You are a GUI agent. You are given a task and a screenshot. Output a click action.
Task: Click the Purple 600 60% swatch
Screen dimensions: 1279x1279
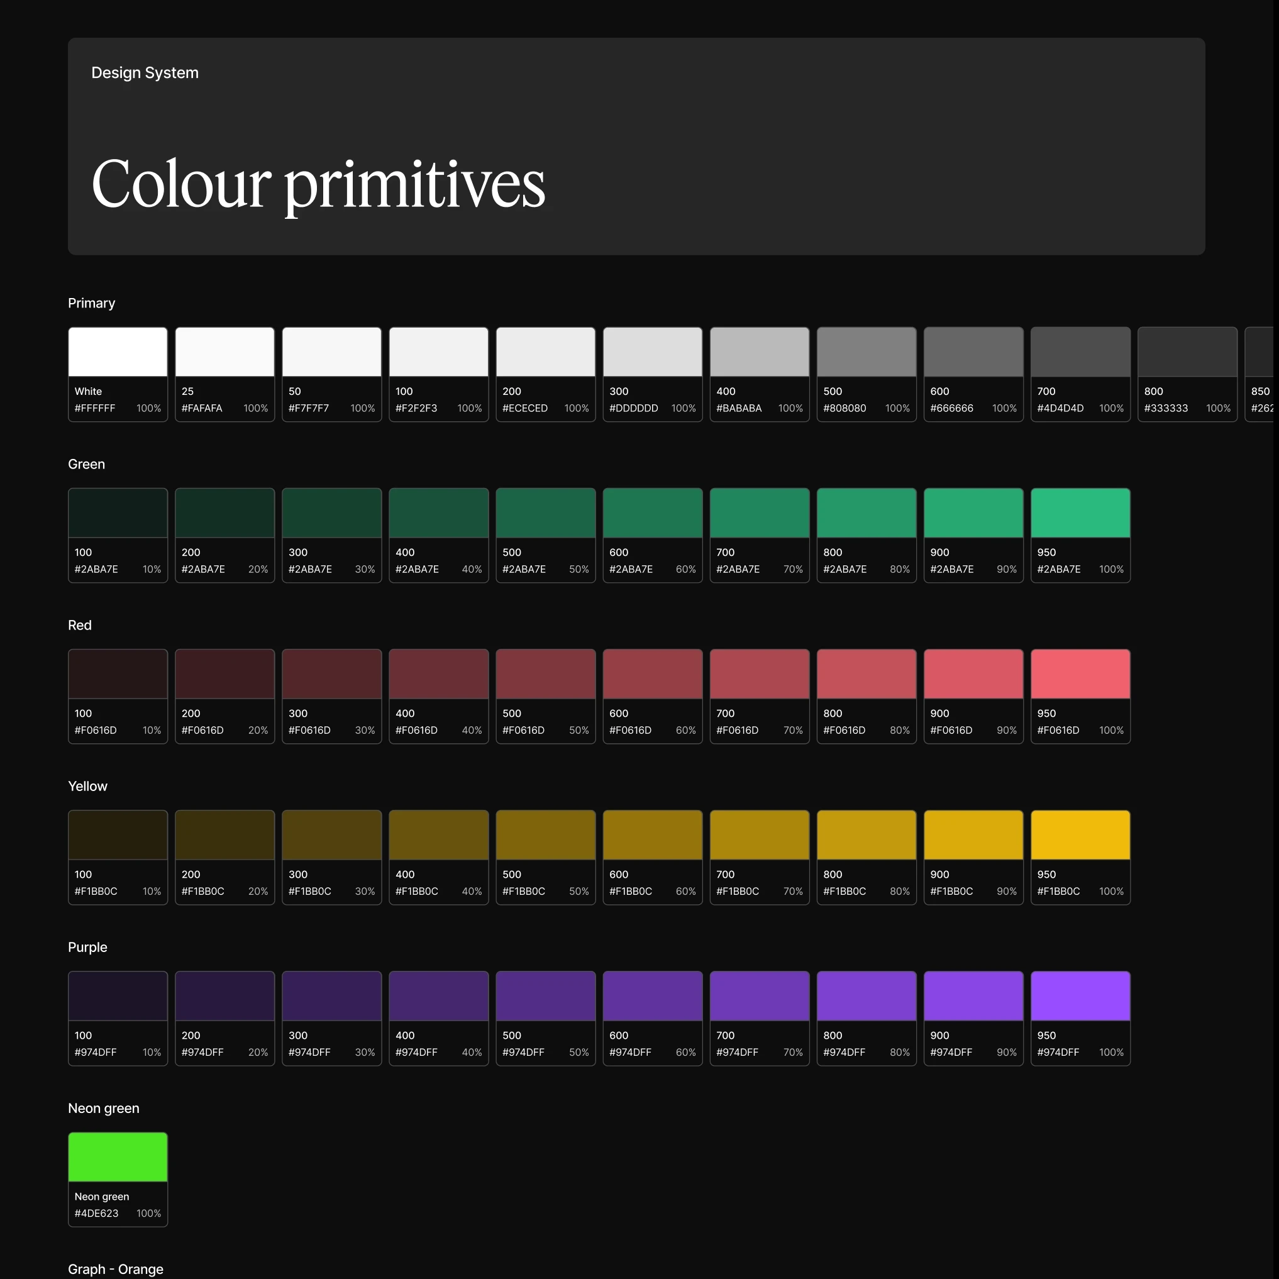pyautogui.click(x=652, y=995)
